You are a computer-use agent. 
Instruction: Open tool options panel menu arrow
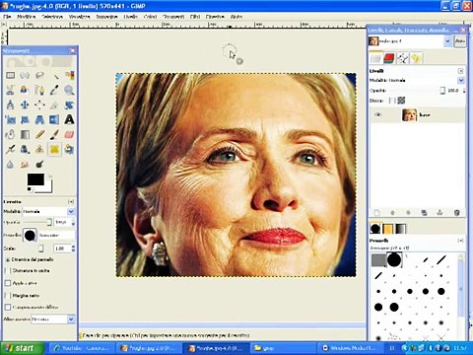[x=71, y=201]
